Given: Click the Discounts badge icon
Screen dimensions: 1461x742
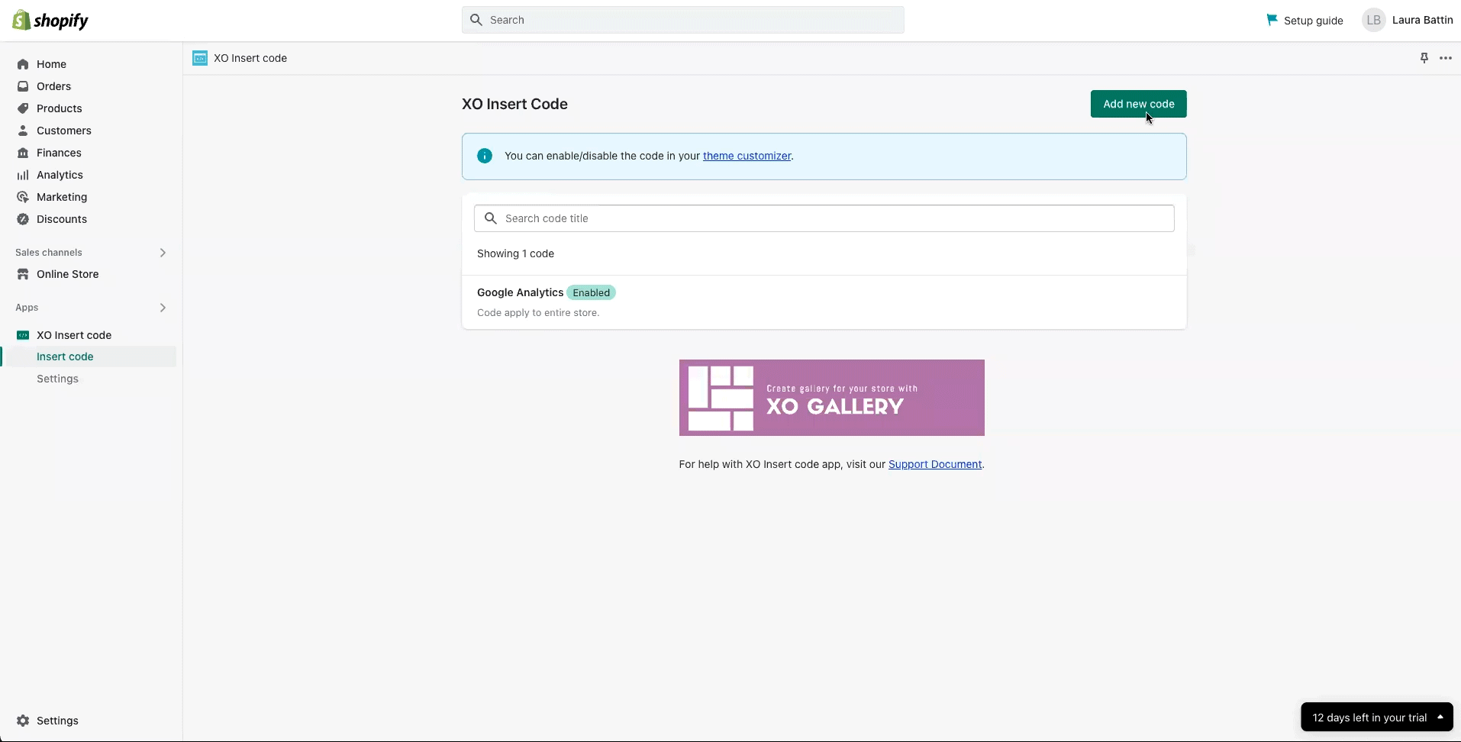Looking at the screenshot, I should (x=23, y=219).
